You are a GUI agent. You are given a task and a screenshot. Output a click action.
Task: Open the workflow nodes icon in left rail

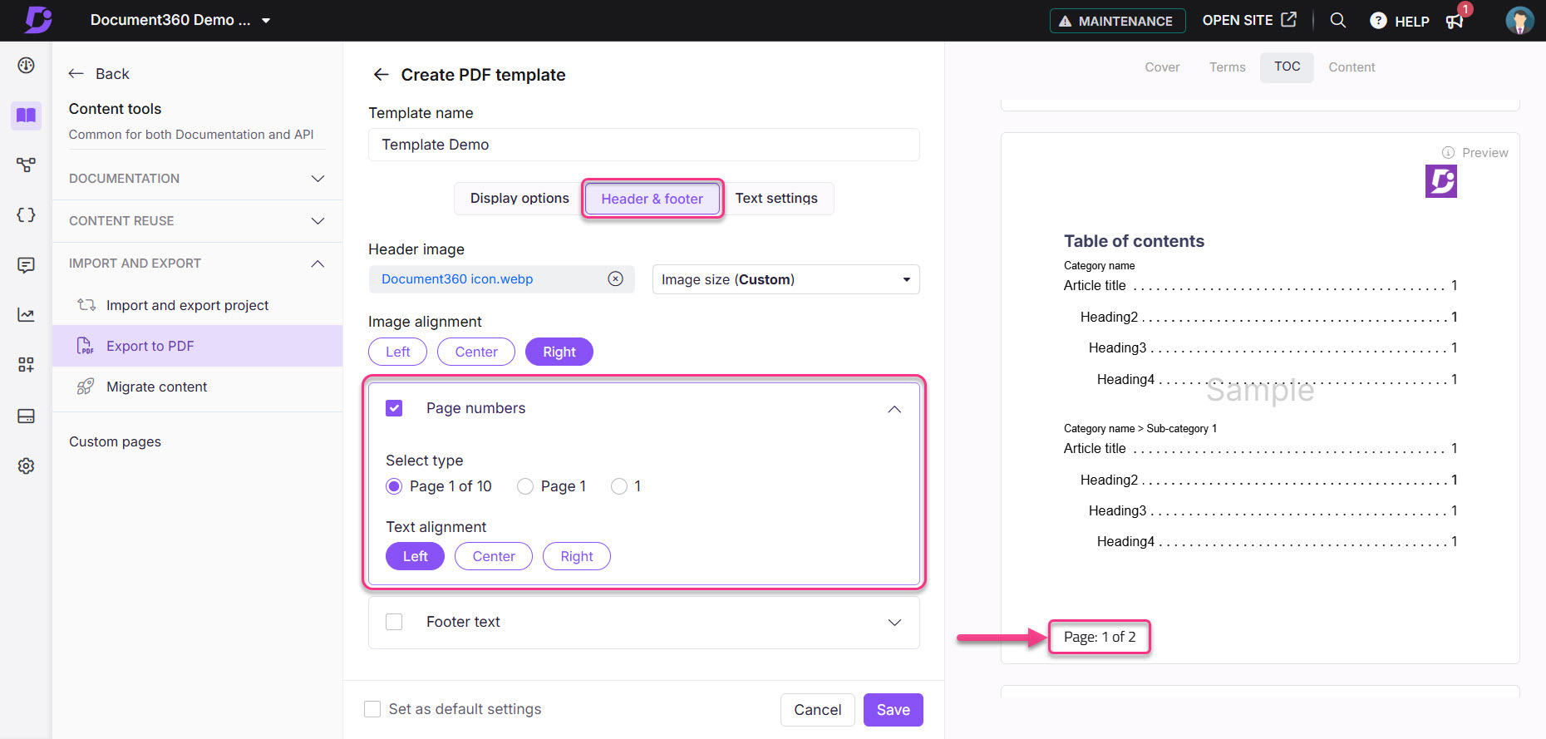pos(26,165)
